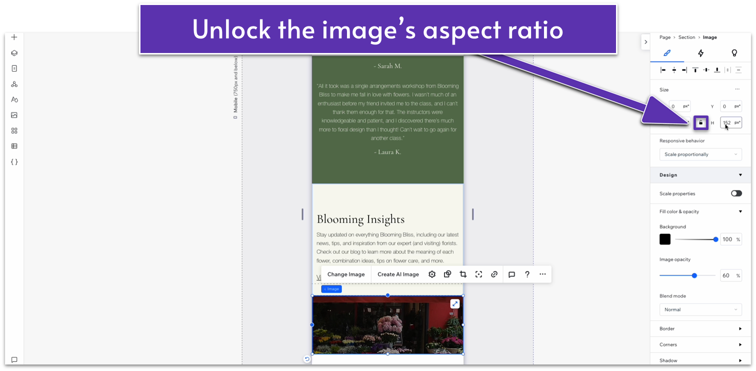This screenshot has width=756, height=371.
Task: Align horizontal center icon in inspector
Action: (x=674, y=70)
